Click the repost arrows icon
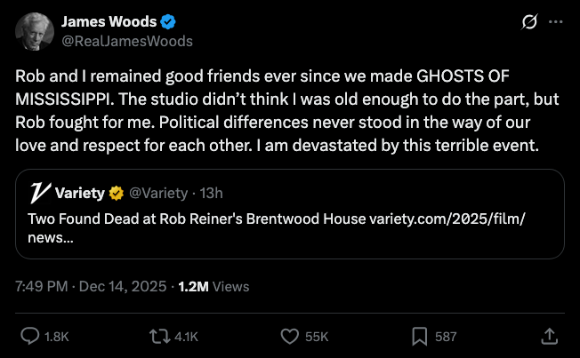 click(159, 336)
